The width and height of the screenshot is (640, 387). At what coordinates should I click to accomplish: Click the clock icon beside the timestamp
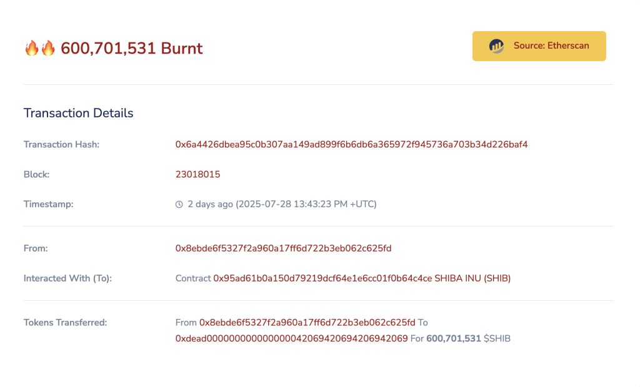tap(179, 203)
